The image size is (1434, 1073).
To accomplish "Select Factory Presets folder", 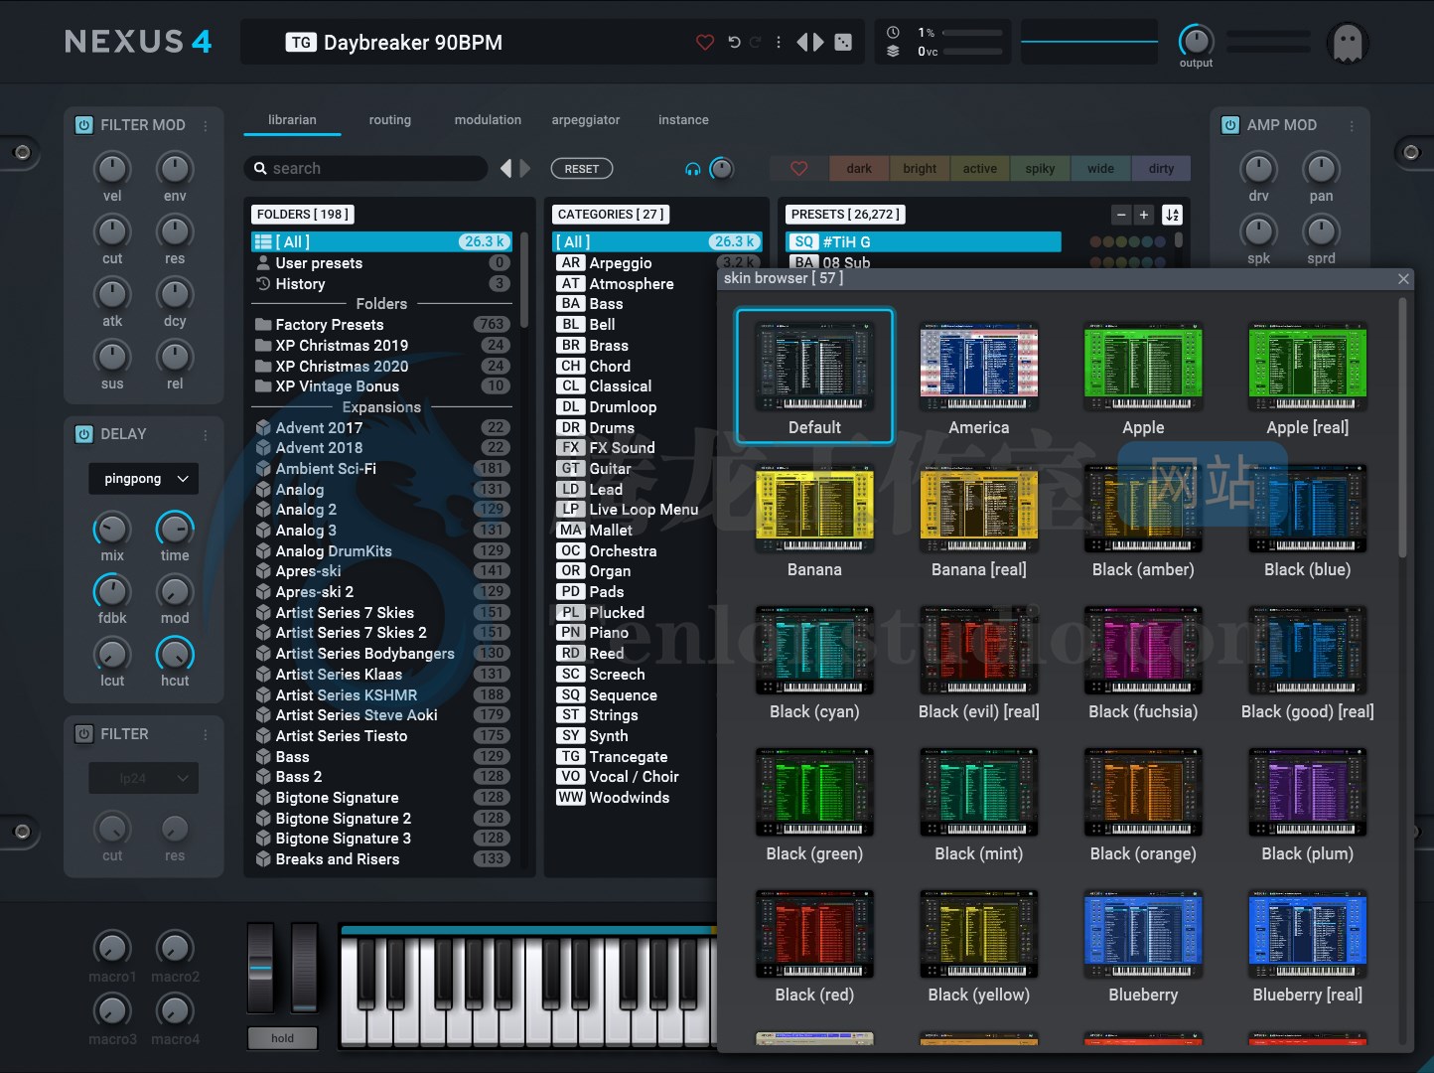I will click(x=382, y=325).
